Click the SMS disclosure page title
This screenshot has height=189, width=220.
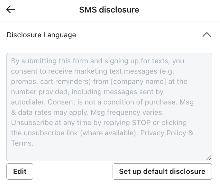coord(109,10)
